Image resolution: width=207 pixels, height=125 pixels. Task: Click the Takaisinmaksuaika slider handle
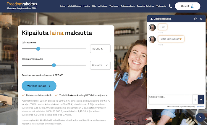coord(54,65)
